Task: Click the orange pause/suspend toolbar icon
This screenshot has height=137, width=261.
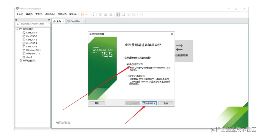Action: pyautogui.click(x=82, y=14)
